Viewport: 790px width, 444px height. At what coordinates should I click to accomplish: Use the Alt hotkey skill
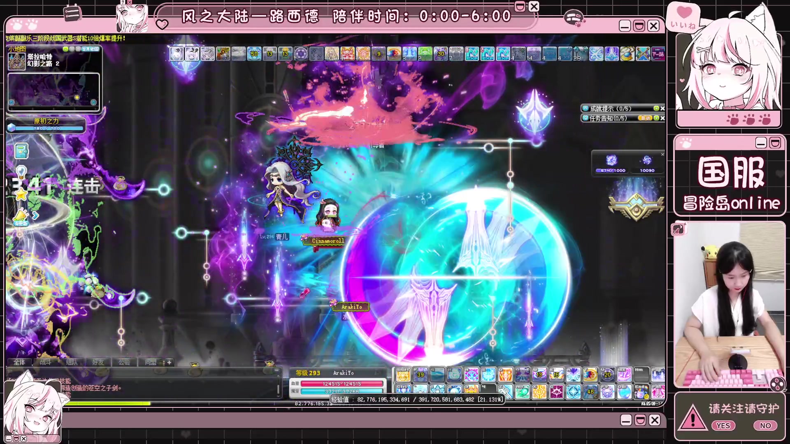tap(523, 392)
